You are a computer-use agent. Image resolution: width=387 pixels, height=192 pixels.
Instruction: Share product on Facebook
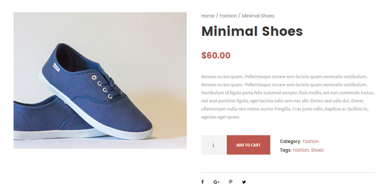[203, 182]
